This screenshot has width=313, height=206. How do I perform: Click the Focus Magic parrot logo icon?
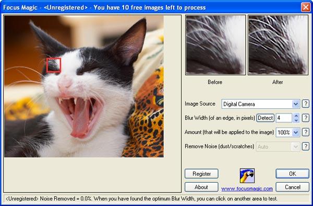tap(247, 175)
